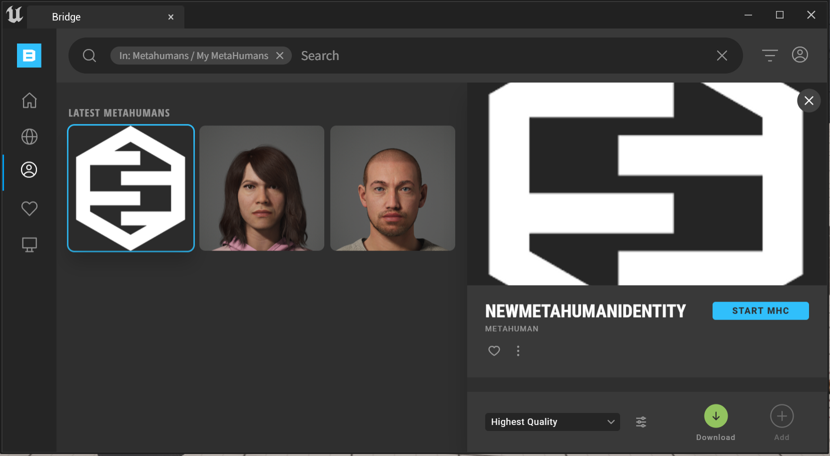The width and height of the screenshot is (830, 456).
Task: Select the Bridge tab
Action: [106, 17]
